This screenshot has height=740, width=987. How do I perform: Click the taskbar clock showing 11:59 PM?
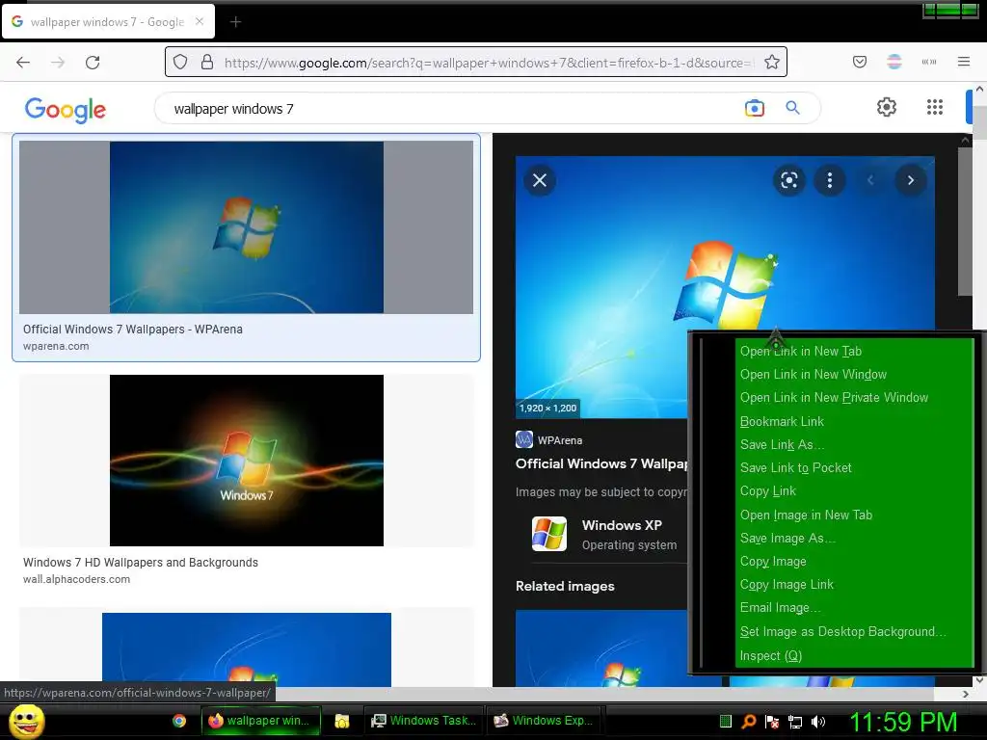(x=903, y=723)
